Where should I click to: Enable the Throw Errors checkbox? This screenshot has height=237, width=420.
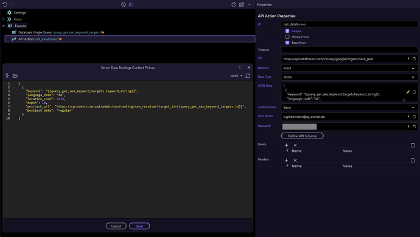tap(287, 37)
